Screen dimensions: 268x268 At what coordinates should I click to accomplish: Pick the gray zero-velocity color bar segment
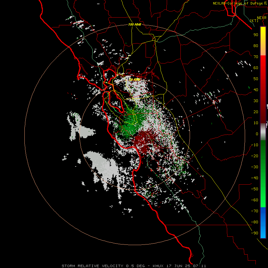[263, 132]
